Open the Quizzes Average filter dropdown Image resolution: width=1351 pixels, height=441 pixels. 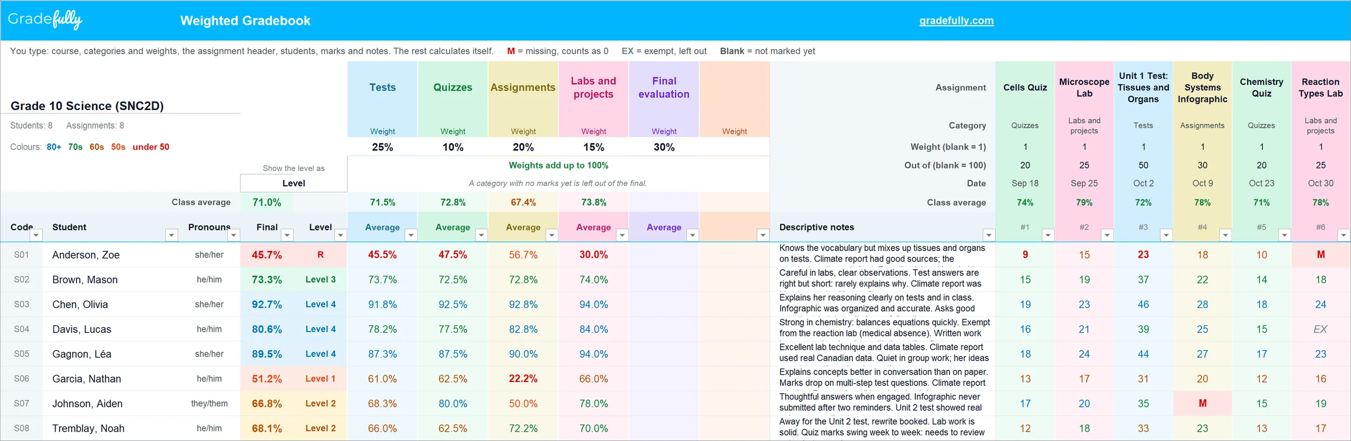481,235
